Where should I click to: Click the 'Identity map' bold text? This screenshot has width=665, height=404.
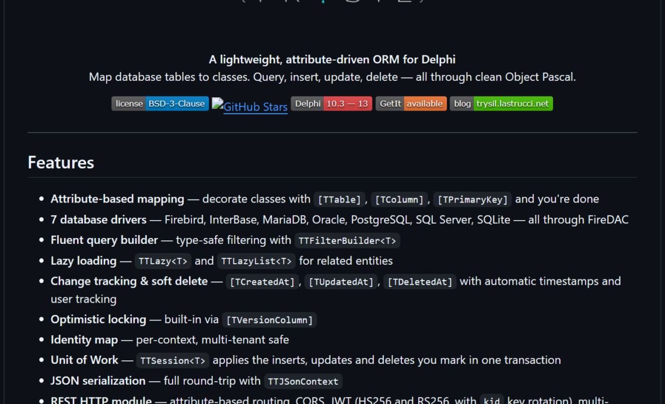point(84,340)
